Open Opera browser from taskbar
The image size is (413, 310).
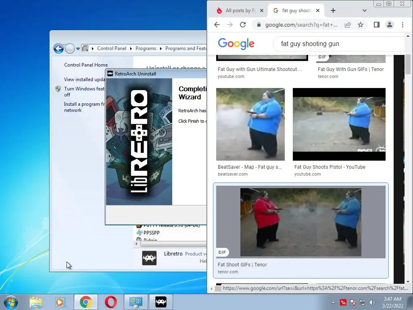click(111, 302)
